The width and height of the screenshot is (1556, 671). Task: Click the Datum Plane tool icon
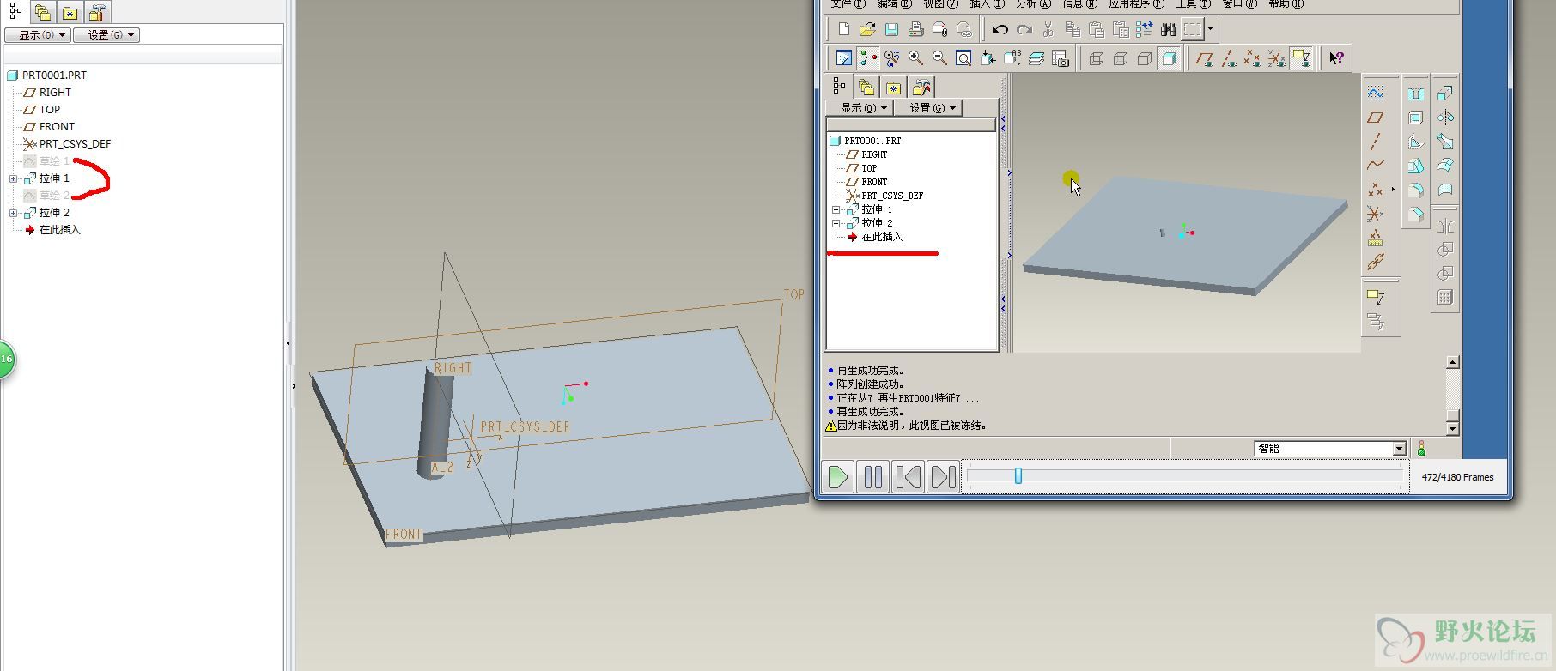pyautogui.click(x=1376, y=117)
